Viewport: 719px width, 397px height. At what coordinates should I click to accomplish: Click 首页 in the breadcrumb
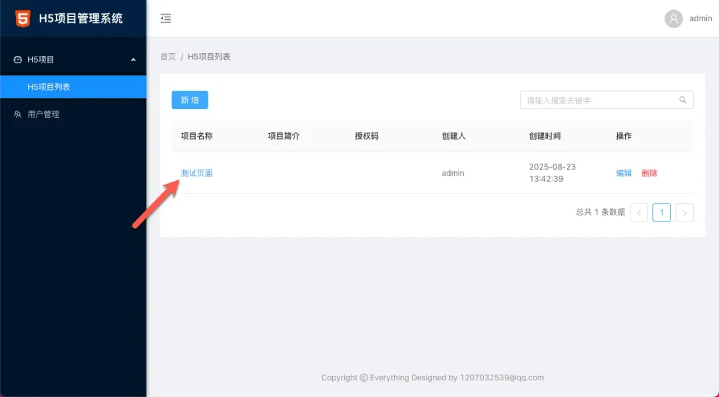pos(168,57)
